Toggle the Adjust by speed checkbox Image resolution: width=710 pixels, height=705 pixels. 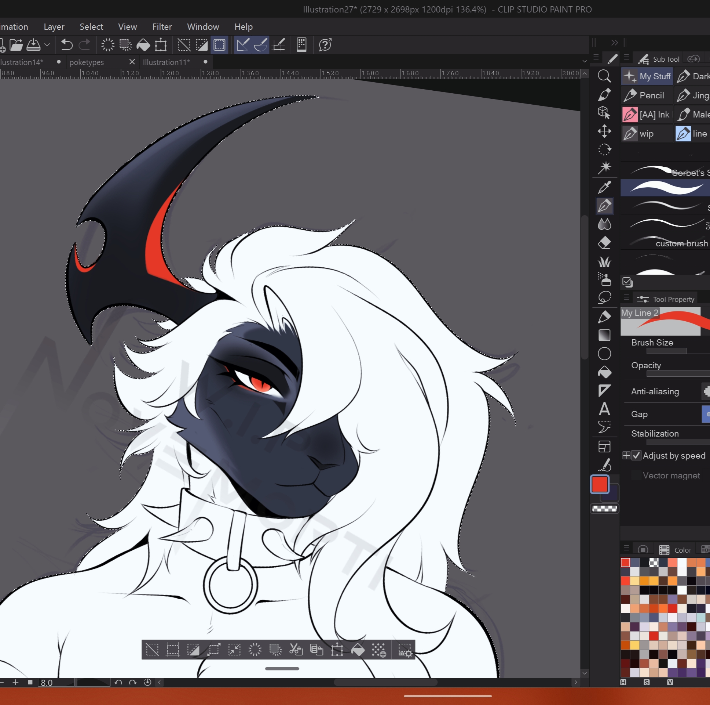(637, 456)
